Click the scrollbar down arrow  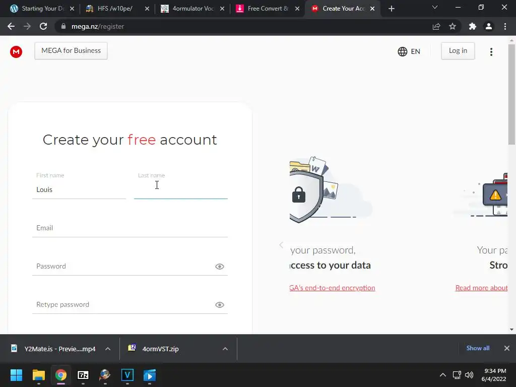511,329
